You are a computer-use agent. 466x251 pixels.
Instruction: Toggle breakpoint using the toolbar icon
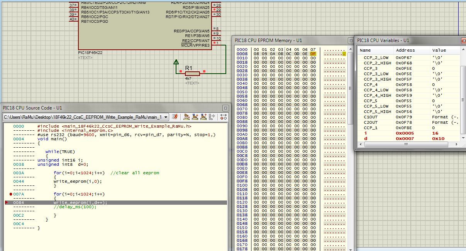(x=223, y=117)
